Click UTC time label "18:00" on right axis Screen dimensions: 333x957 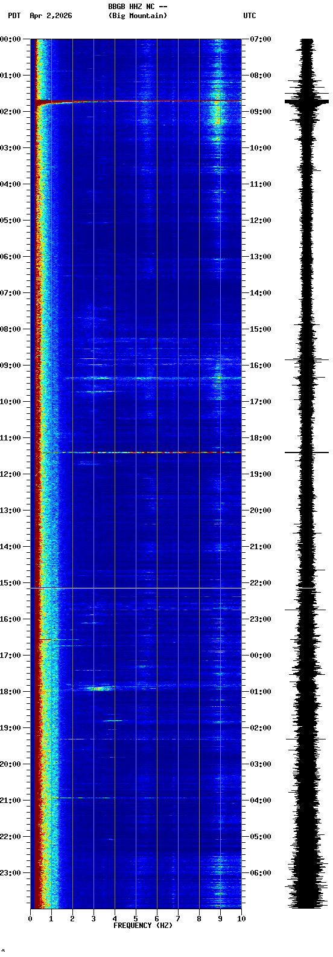click(261, 438)
